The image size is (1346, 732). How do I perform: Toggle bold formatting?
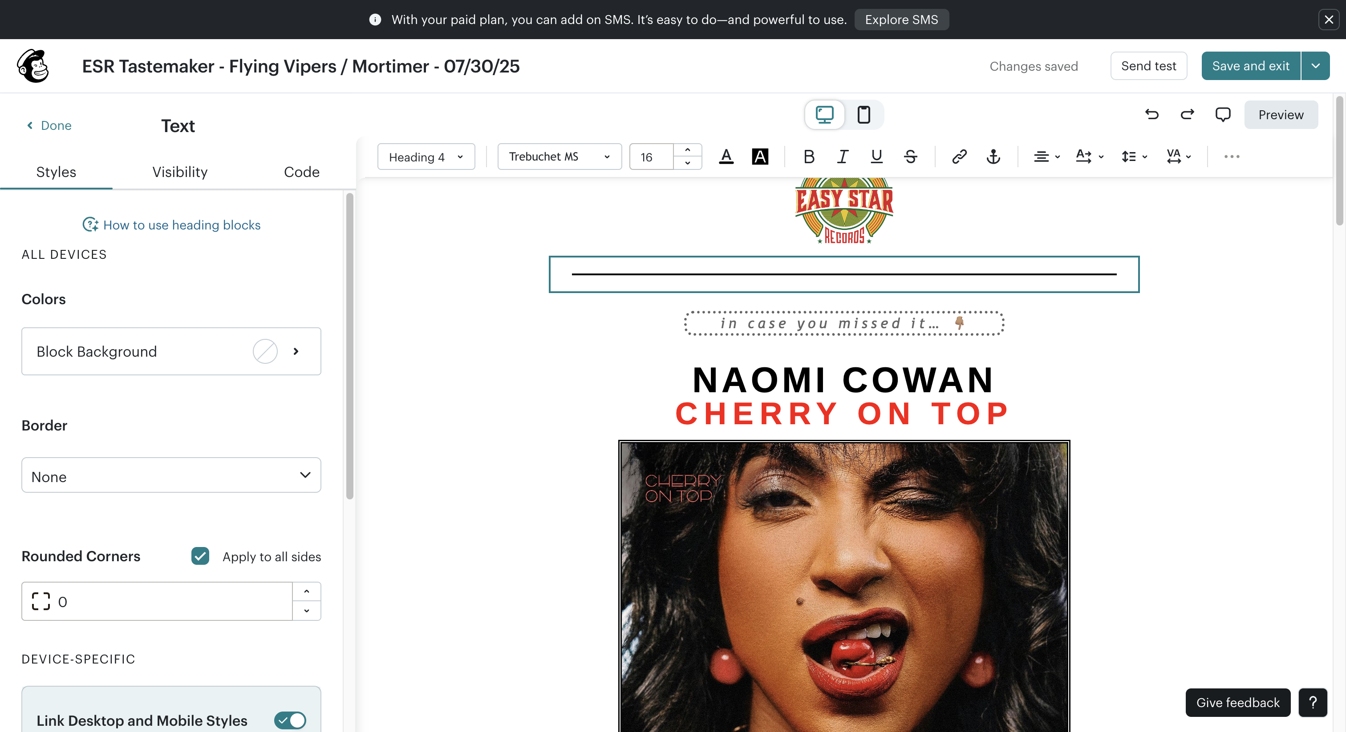(x=809, y=157)
